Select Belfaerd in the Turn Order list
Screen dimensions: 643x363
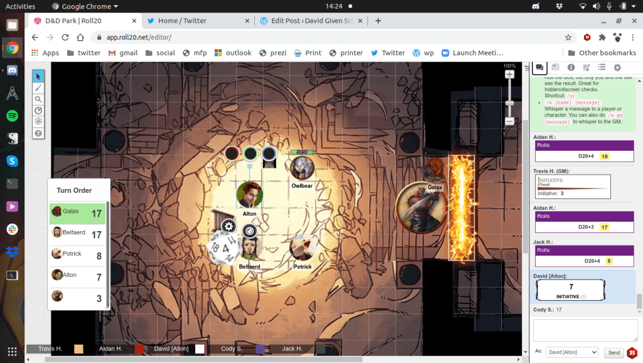[x=77, y=233]
